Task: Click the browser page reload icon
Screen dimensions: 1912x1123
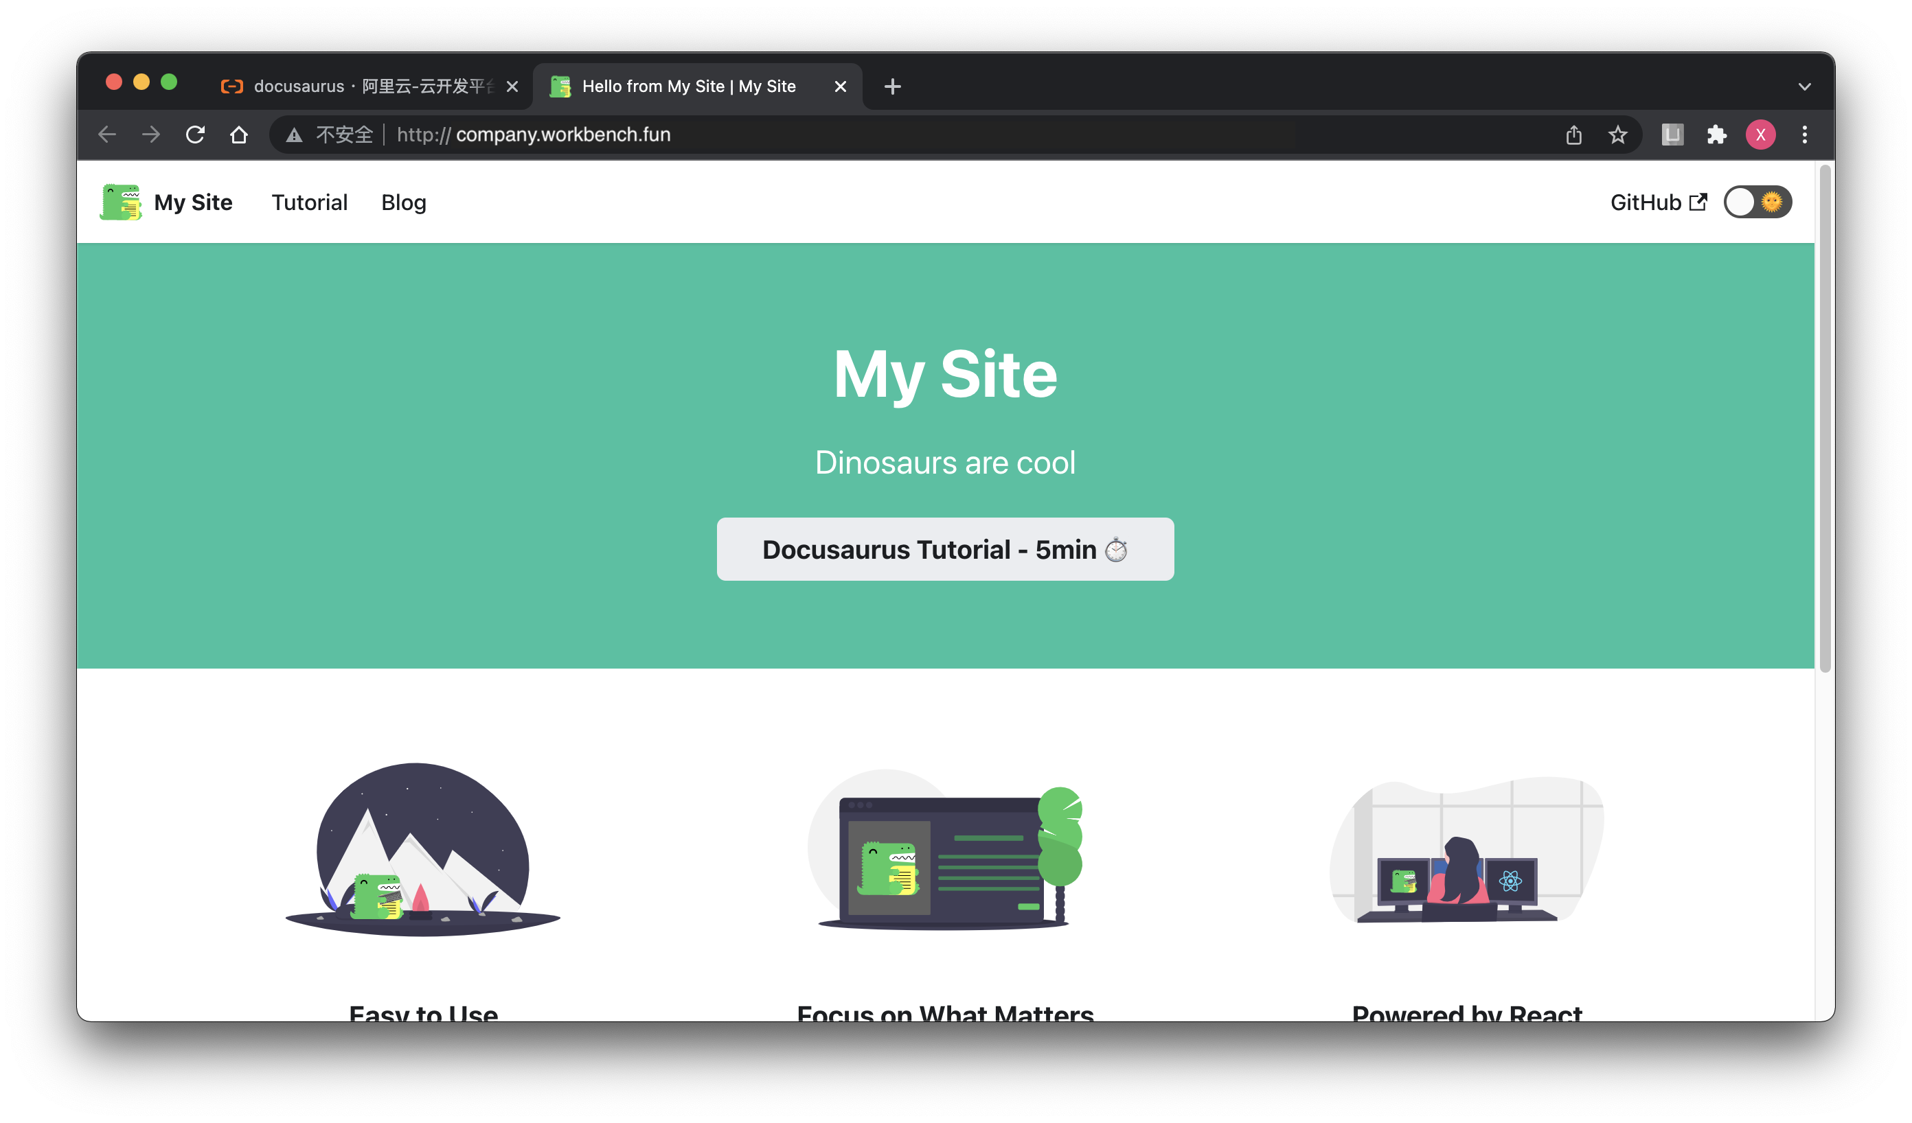Action: click(194, 134)
